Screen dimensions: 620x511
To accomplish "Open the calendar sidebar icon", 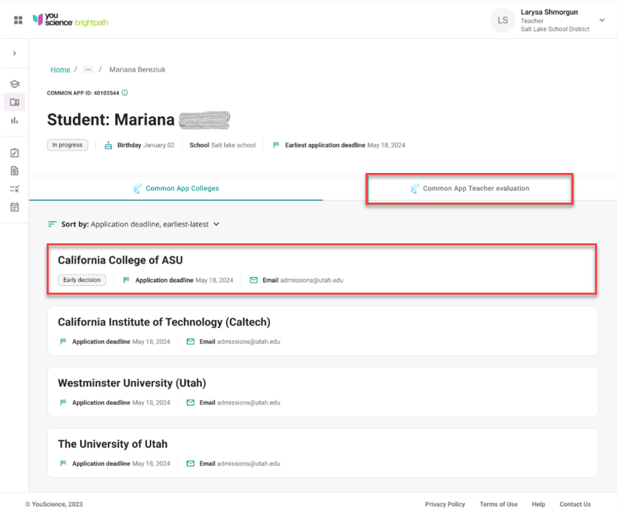I will pos(14,207).
